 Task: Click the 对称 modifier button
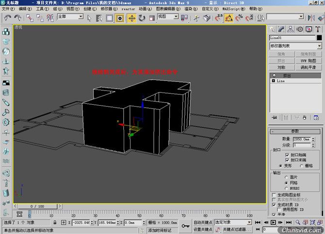(x=281, y=67)
